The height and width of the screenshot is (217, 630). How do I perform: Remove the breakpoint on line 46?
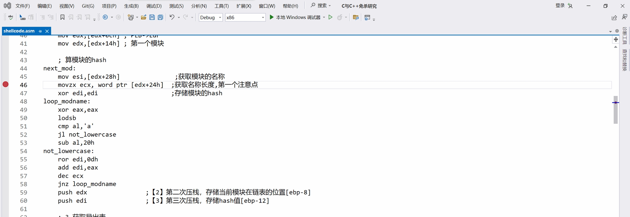point(5,85)
